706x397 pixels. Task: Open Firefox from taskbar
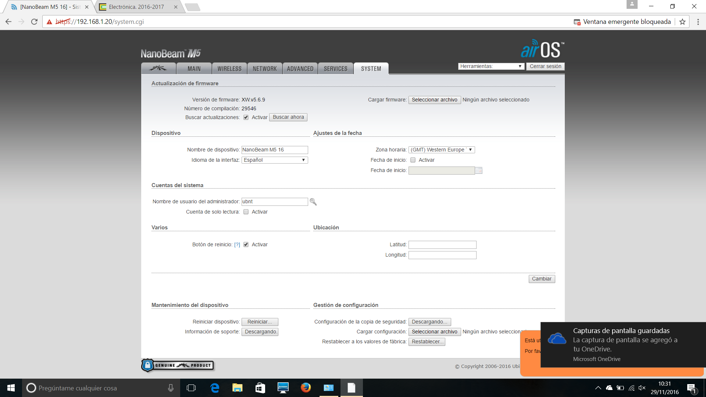point(306,388)
